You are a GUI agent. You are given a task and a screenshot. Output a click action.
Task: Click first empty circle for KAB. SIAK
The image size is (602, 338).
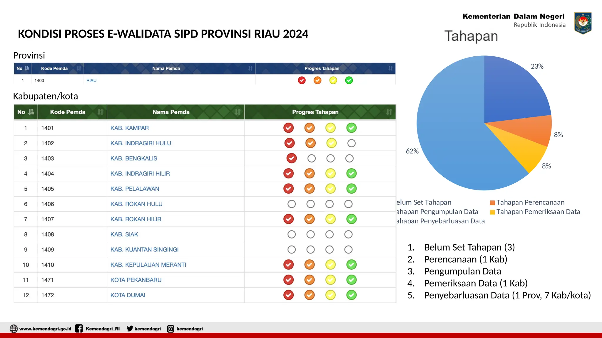tap(291, 234)
